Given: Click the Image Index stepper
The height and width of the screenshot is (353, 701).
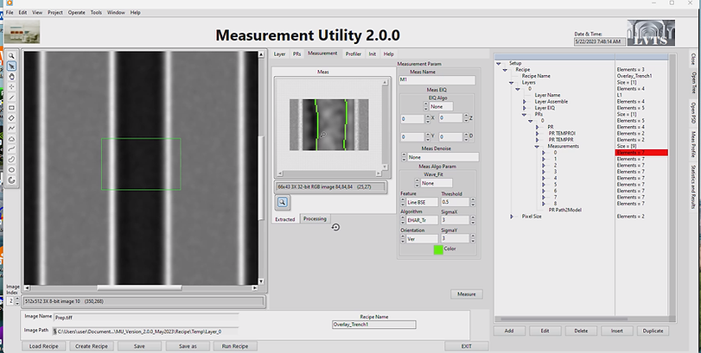Looking at the screenshot, I should click(17, 301).
